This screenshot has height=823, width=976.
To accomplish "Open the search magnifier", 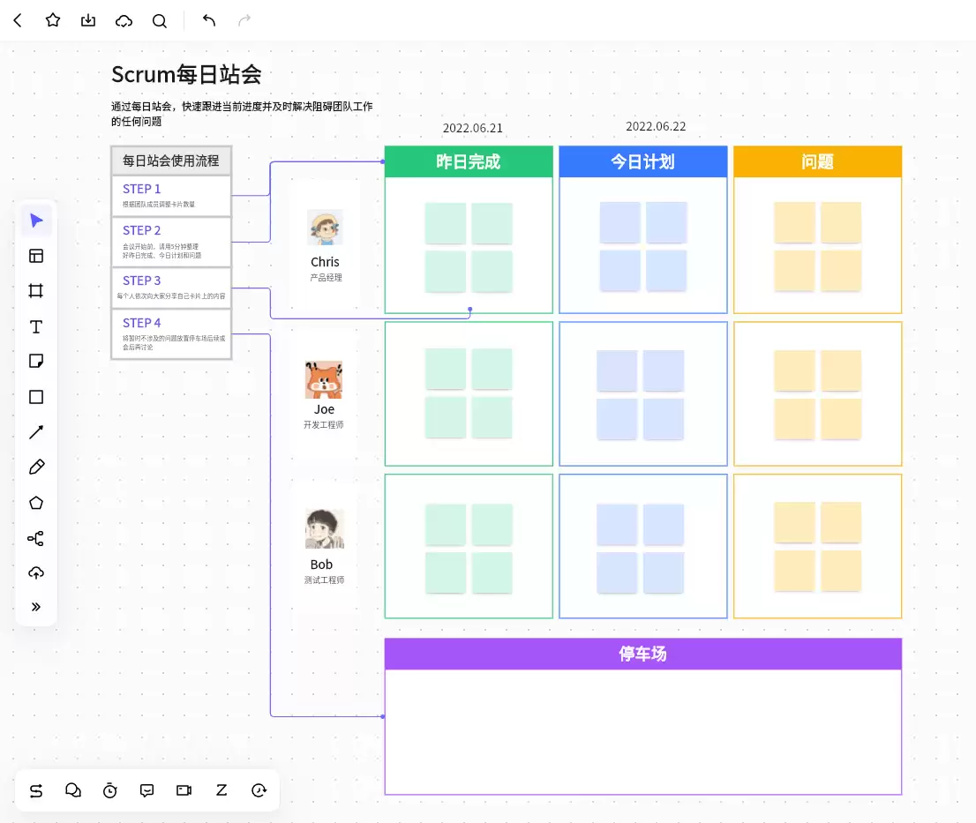I will (x=160, y=20).
